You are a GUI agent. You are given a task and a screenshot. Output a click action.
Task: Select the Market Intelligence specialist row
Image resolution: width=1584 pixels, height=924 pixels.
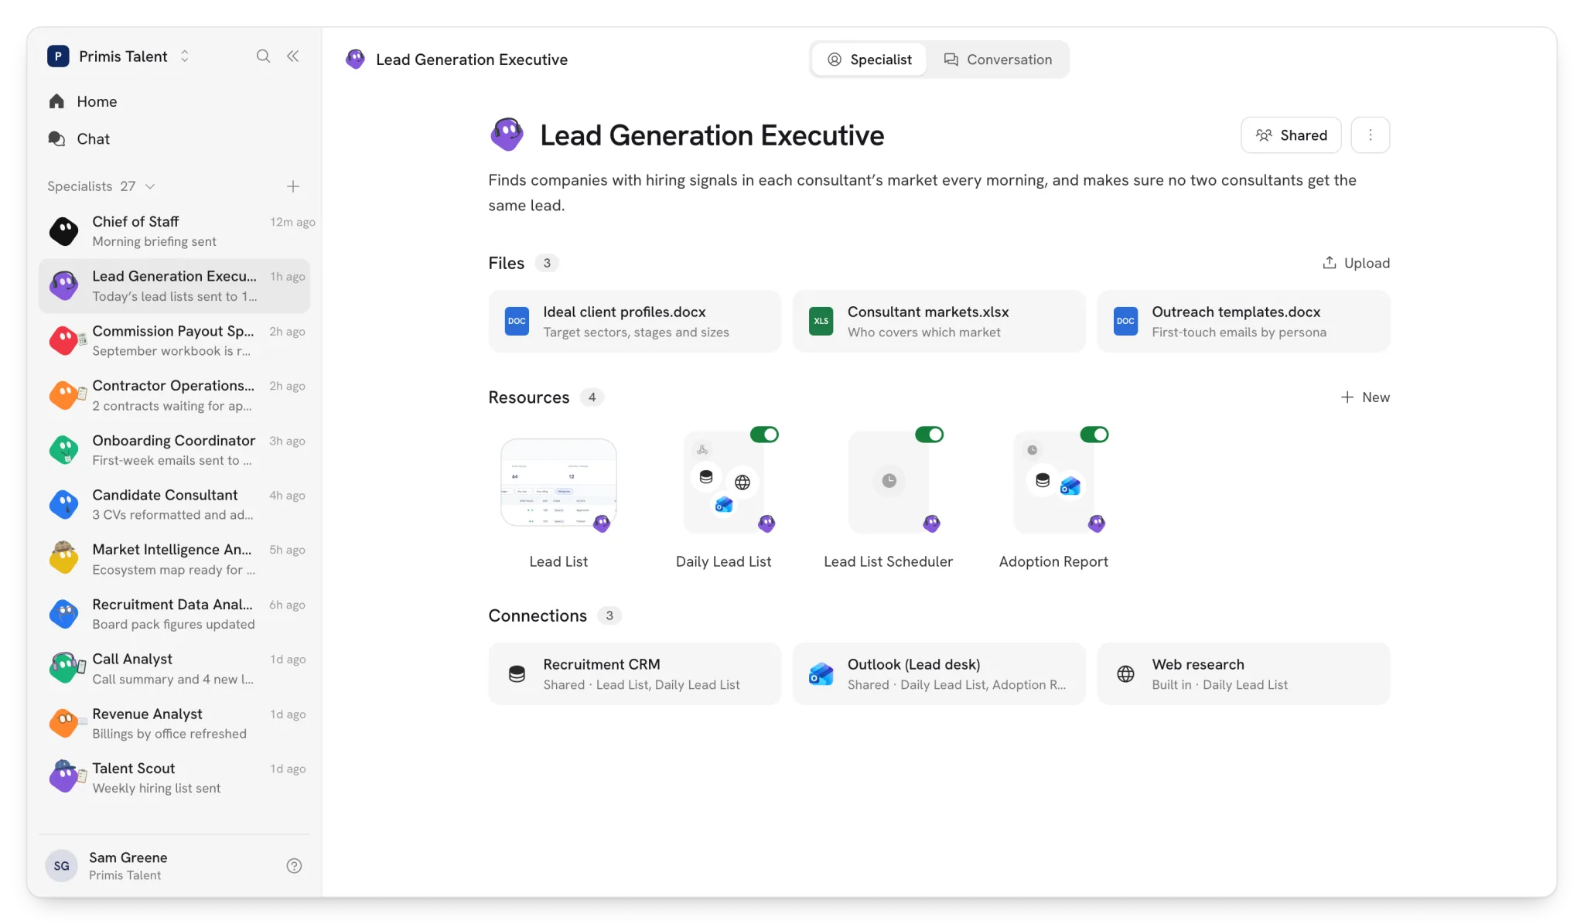[174, 559]
